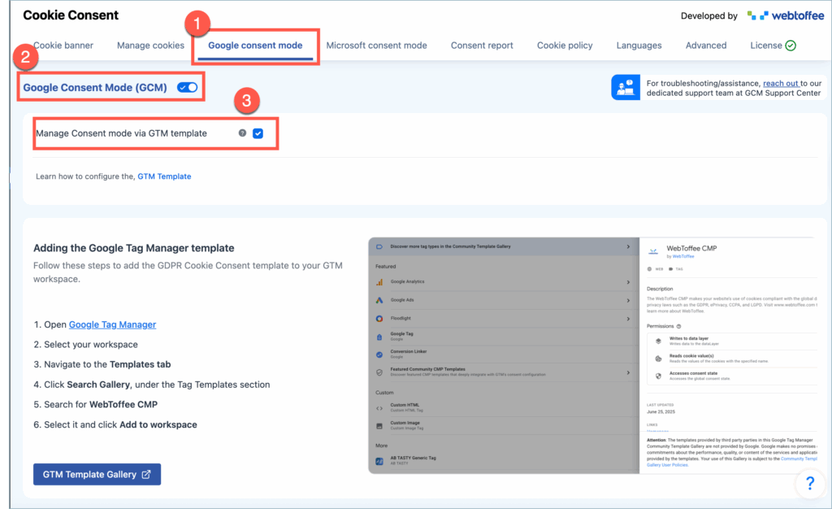Click the Accesses consent state icon
832x509 pixels.
658,376
